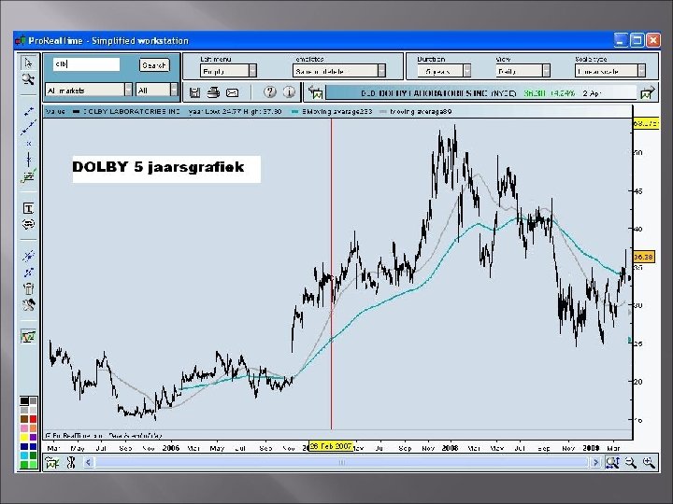Click the 'Moving average233' legend entry
The width and height of the screenshot is (673, 504).
pyautogui.click(x=331, y=111)
